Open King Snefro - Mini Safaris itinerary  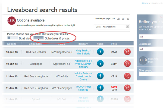[x=83, y=52]
